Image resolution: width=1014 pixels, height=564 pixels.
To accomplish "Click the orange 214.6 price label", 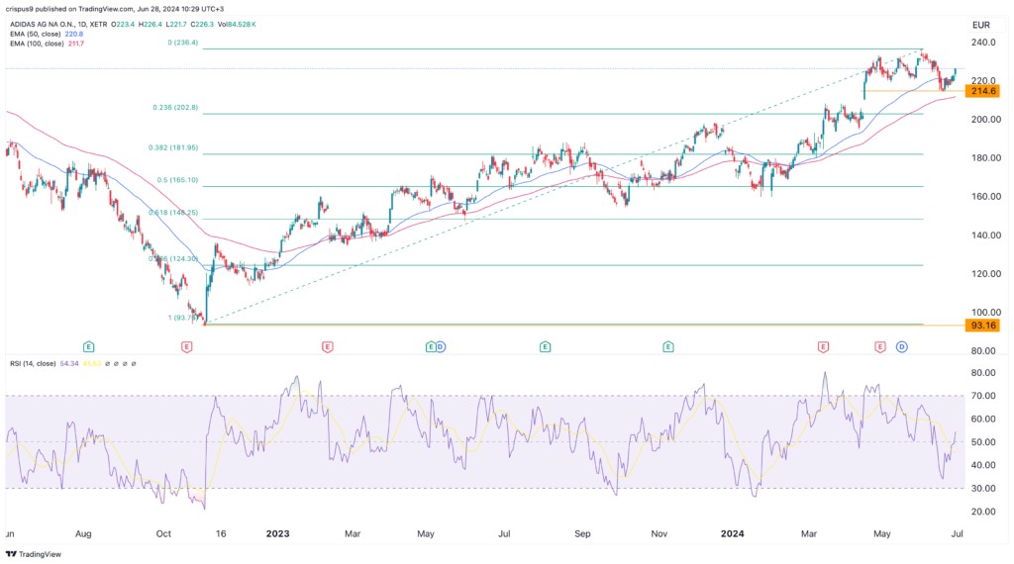I will pos(984,91).
